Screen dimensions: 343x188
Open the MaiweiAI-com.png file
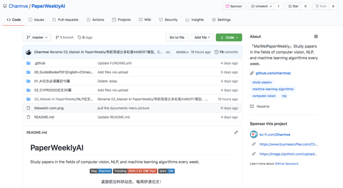tap(49, 108)
